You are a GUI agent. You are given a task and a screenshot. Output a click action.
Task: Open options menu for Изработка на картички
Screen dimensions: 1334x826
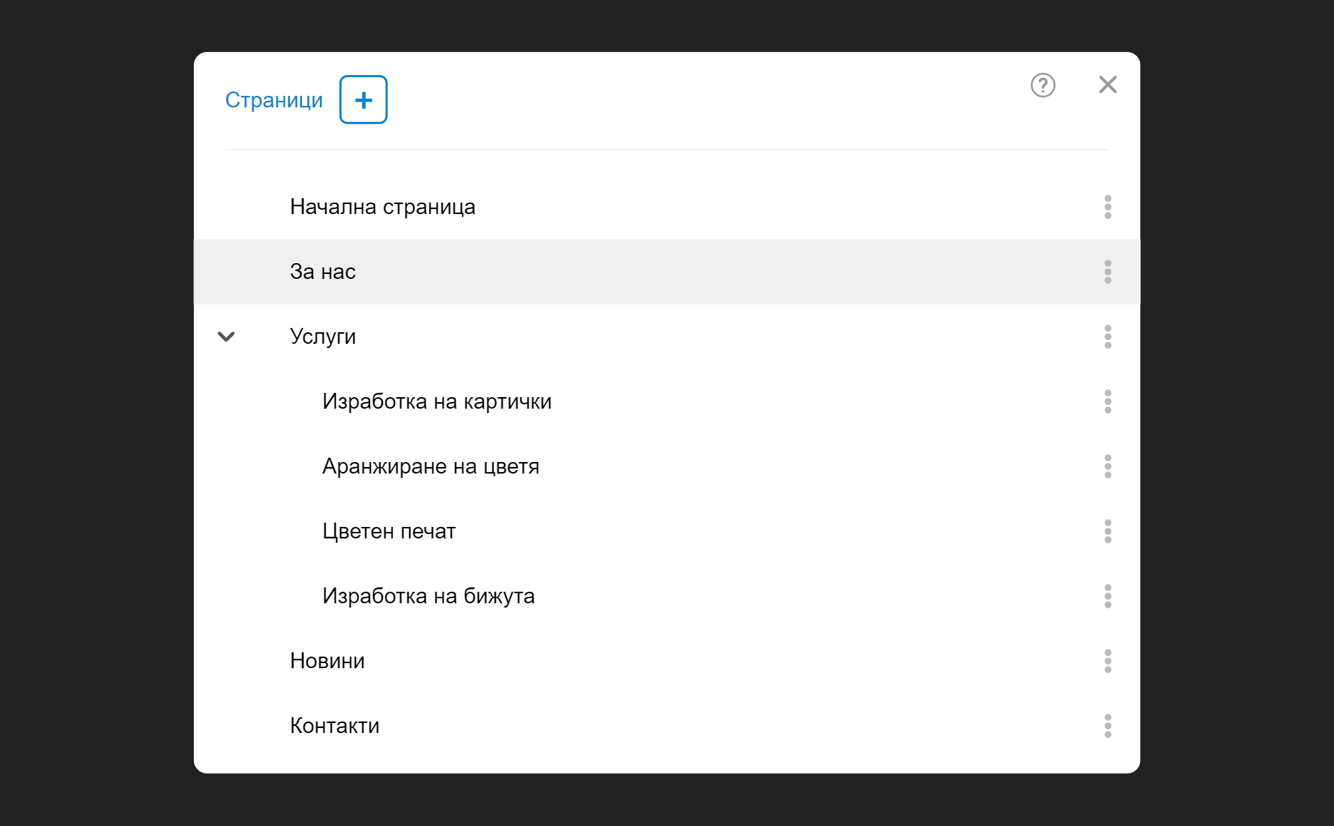[x=1108, y=401]
